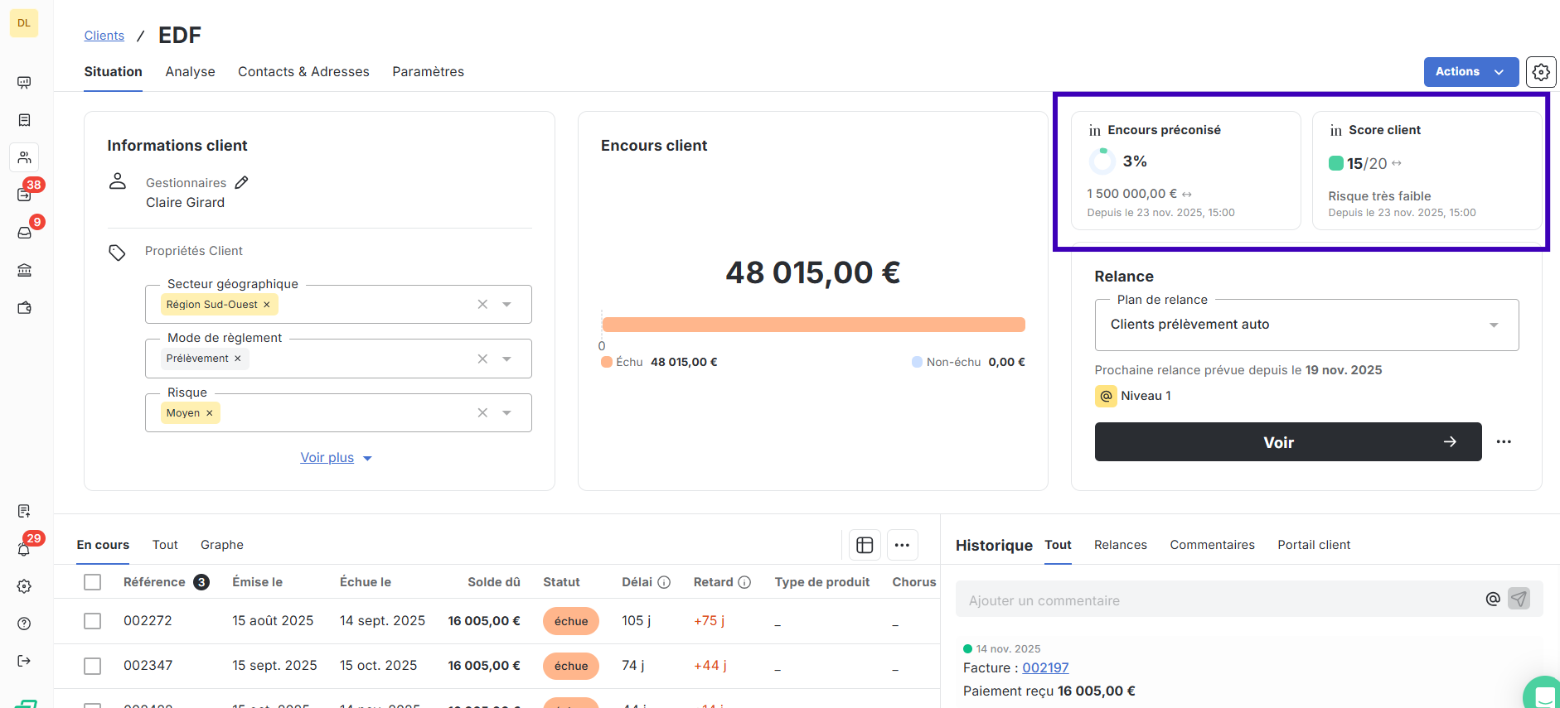Focus the Ajouter un commentaire field
The height and width of the screenshot is (708, 1560).
click(1218, 600)
